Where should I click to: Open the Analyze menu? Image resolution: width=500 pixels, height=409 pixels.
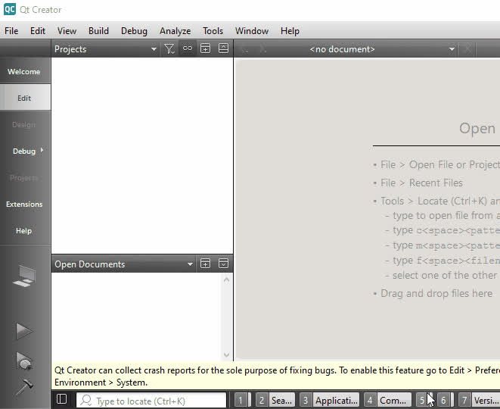tap(175, 31)
